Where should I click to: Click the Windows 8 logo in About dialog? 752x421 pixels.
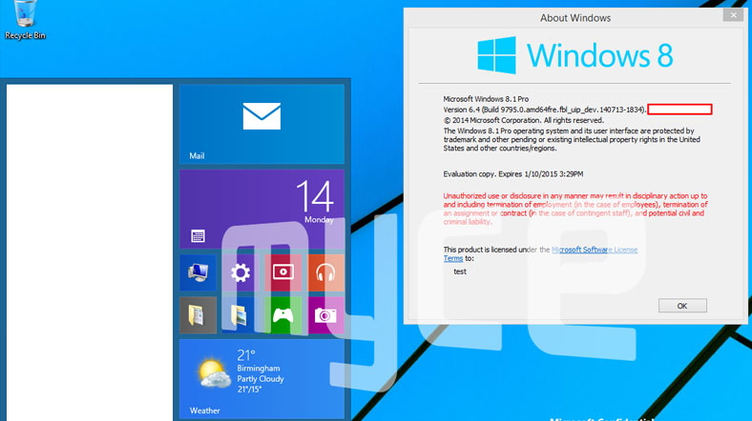coord(575,55)
